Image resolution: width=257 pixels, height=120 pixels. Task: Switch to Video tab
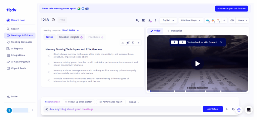coord(155,31)
